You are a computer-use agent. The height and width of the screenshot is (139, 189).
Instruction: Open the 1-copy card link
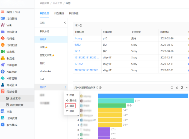pos(78,39)
